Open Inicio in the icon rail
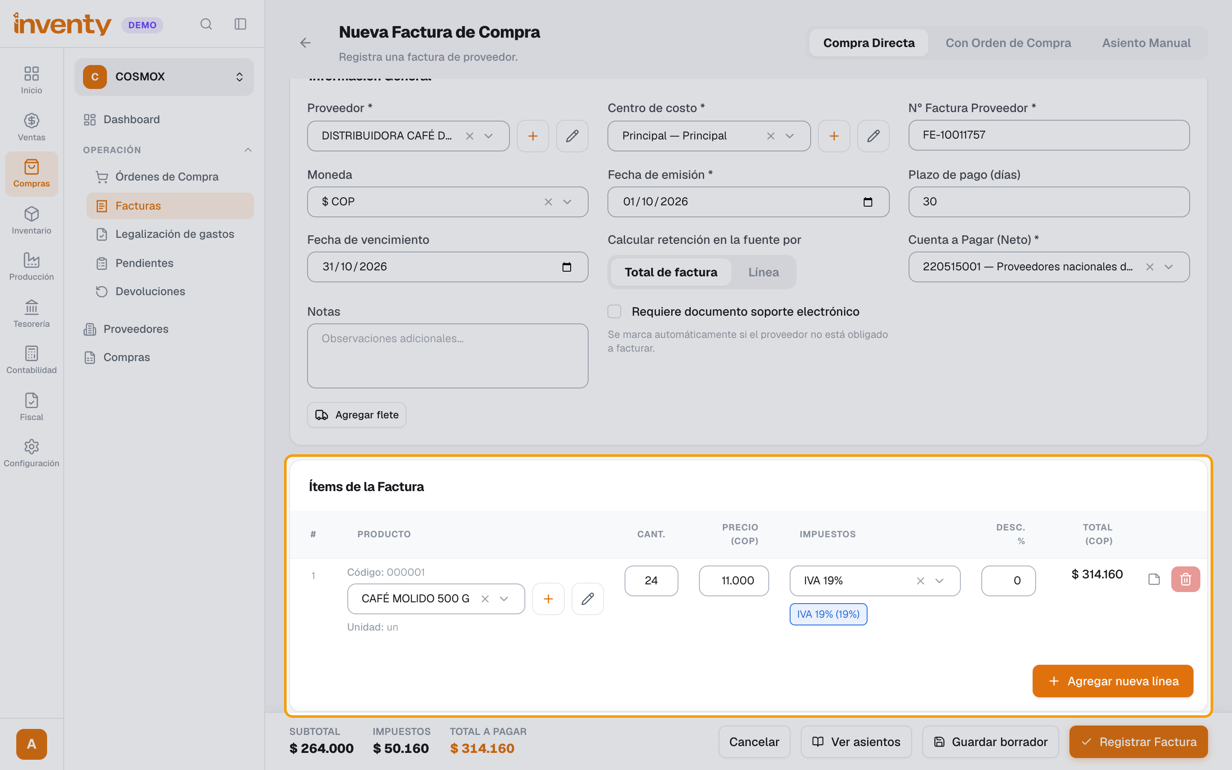Screen dimensions: 1232x770 click(x=32, y=80)
